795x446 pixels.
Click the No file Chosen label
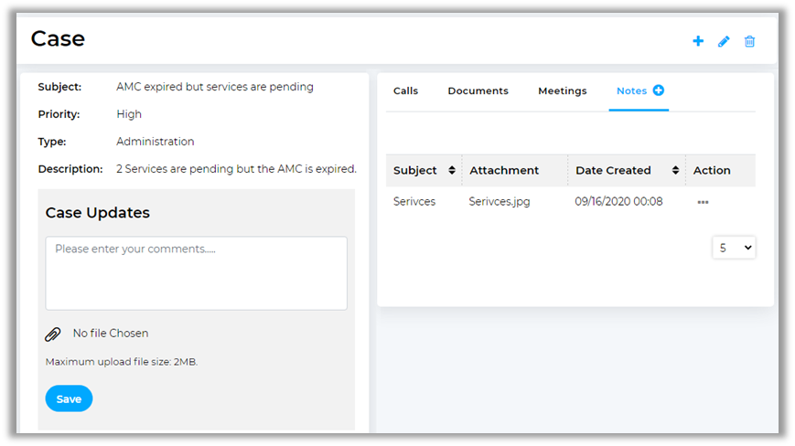coord(110,334)
